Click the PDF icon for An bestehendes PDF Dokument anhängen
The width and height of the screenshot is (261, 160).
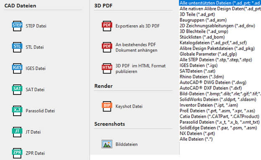click(x=107, y=47)
